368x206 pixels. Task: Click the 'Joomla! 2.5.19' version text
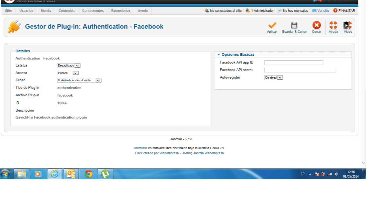pos(181,139)
